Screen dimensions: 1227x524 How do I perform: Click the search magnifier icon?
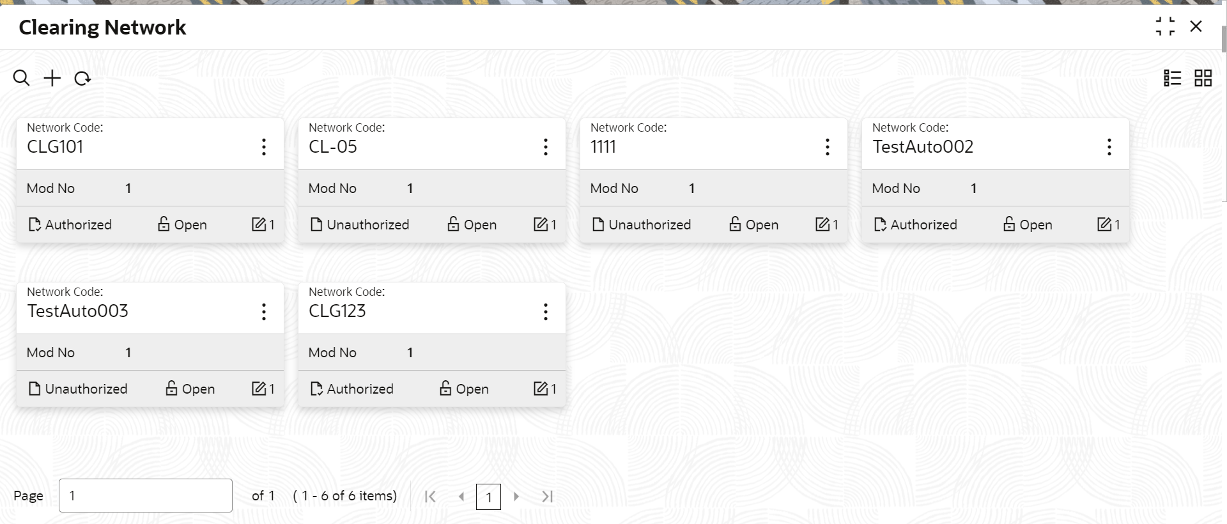[21, 79]
